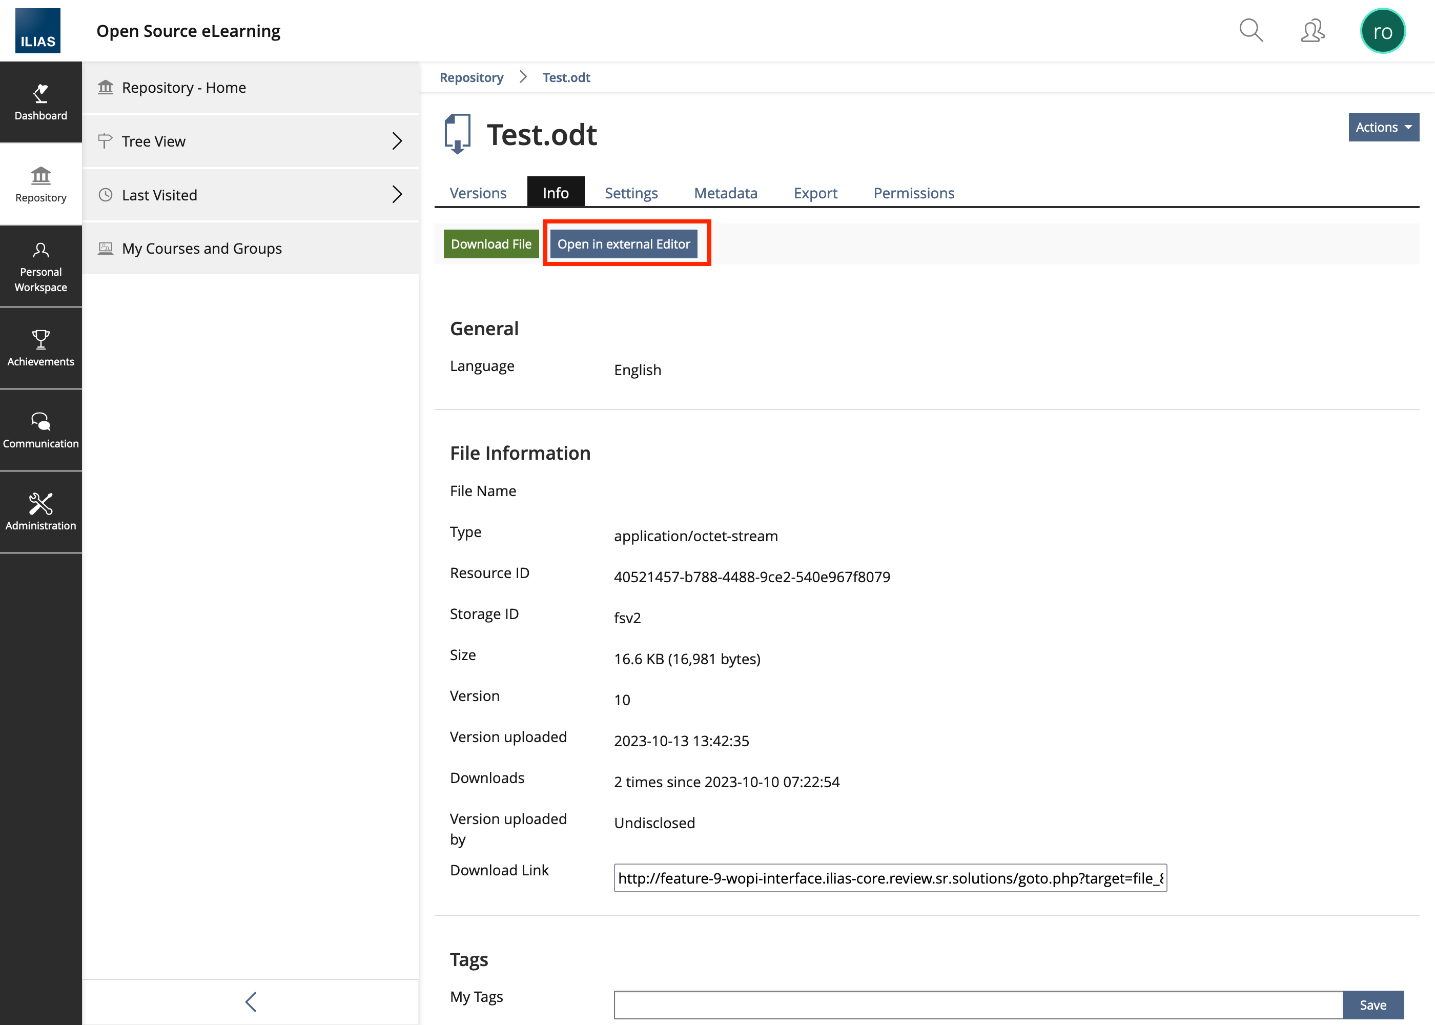Open the search magnifier icon
Image resolution: width=1435 pixels, height=1025 pixels.
(1250, 30)
